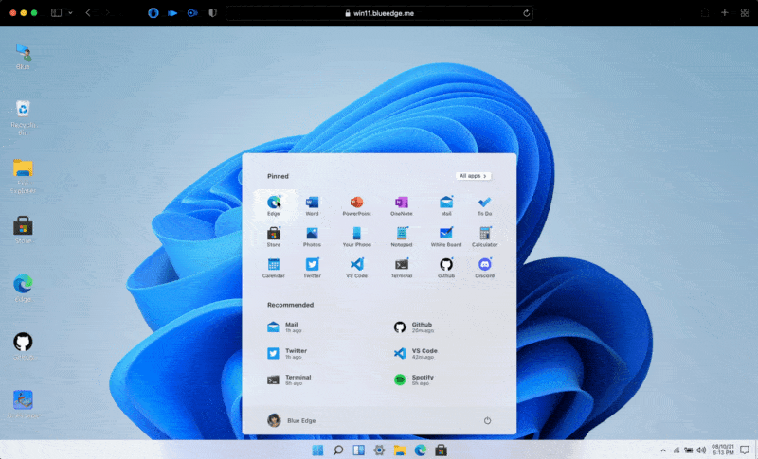758x459 pixels.
Task: Launch VS Code from the pinned apps grid
Action: (357, 268)
